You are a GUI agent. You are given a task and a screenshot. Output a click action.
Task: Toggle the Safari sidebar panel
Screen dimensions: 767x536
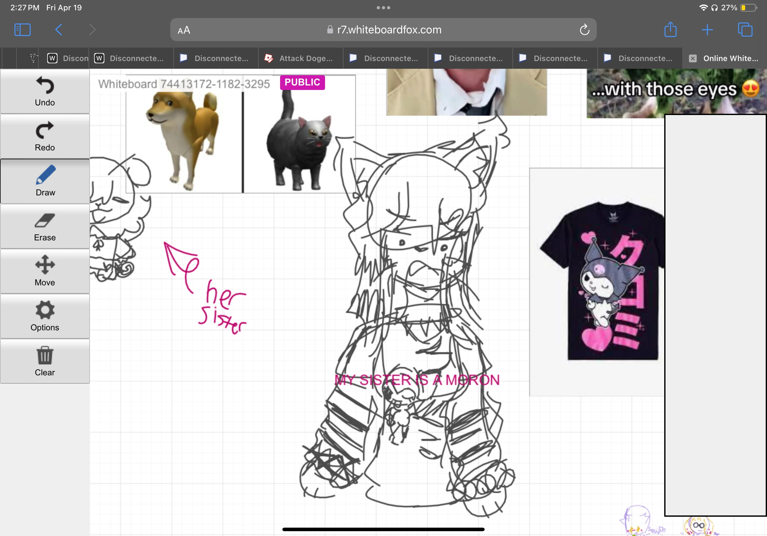pos(22,30)
